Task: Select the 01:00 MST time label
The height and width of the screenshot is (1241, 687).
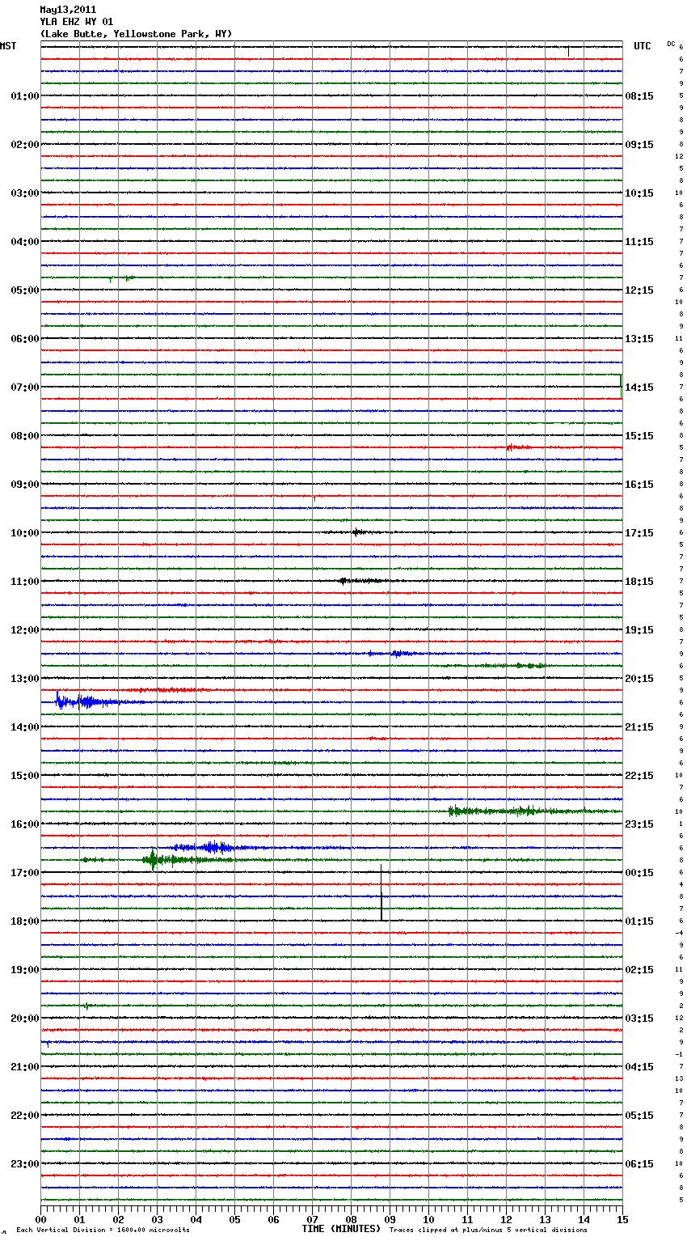Action: (25, 96)
